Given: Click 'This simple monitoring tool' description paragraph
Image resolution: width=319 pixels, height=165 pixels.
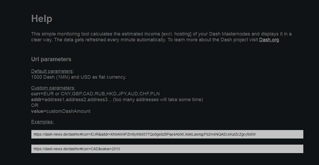Looking at the screenshot, I should pos(161,37).
